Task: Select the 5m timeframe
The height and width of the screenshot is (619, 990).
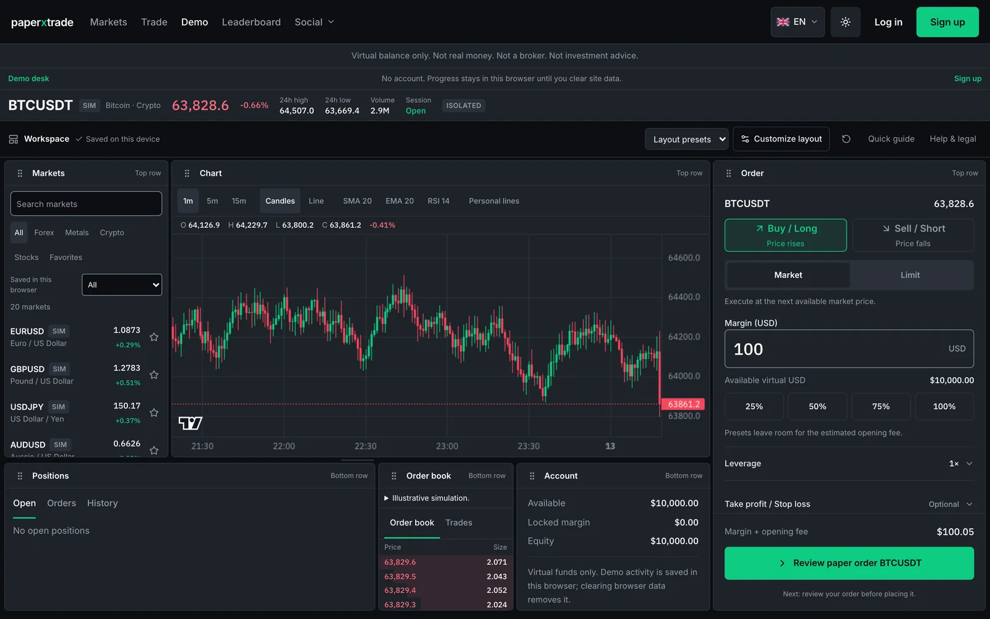Action: coord(212,201)
